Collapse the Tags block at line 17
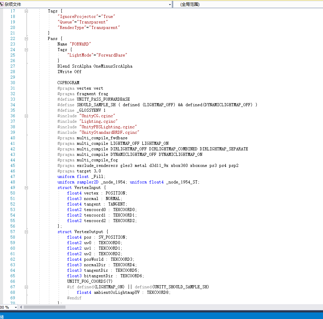Screen dimensions: 323x319 coord(27,11)
